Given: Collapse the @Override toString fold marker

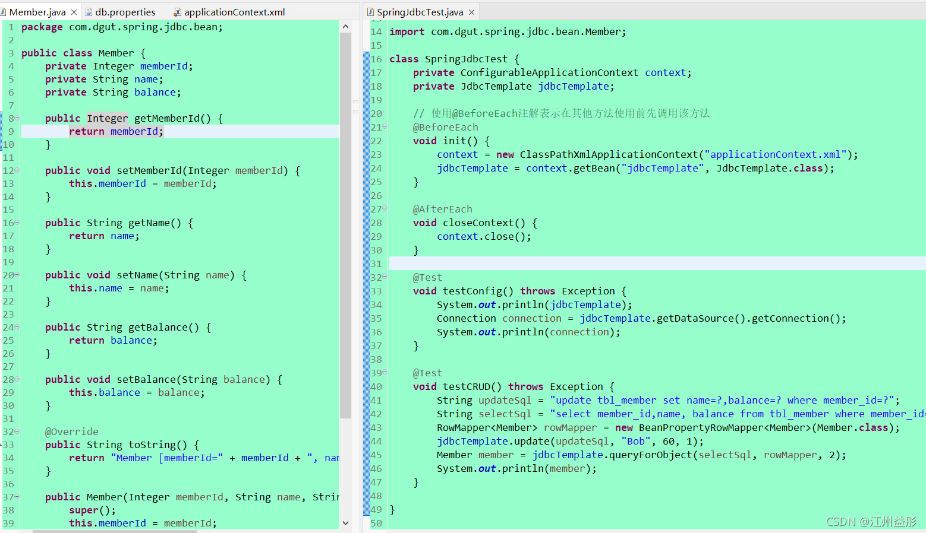Looking at the screenshot, I should pyautogui.click(x=17, y=432).
